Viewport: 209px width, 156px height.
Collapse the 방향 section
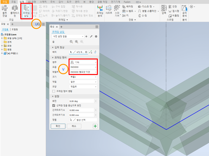53,96
